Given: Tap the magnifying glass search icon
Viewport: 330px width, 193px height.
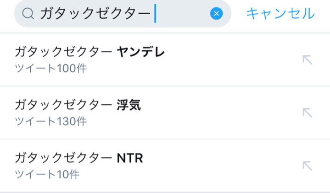Looking at the screenshot, I should pos(28,14).
